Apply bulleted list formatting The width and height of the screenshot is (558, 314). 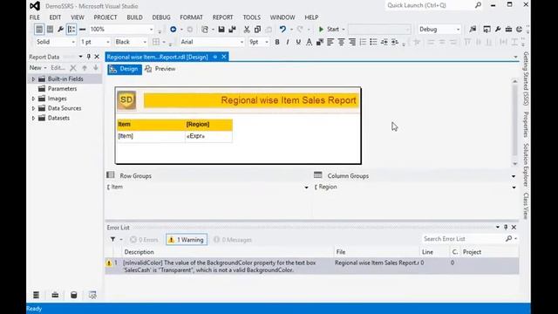coord(373,42)
